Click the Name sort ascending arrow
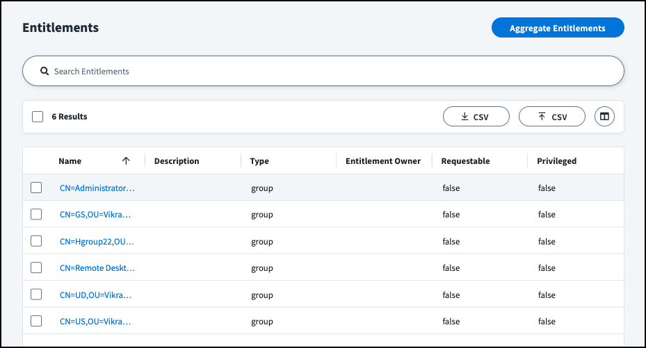Viewport: 646px width, 348px height. coord(126,161)
